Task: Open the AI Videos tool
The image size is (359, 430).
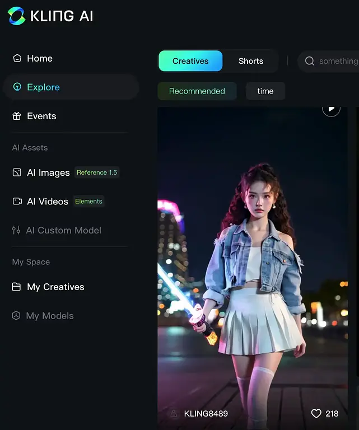Action: pyautogui.click(x=47, y=202)
